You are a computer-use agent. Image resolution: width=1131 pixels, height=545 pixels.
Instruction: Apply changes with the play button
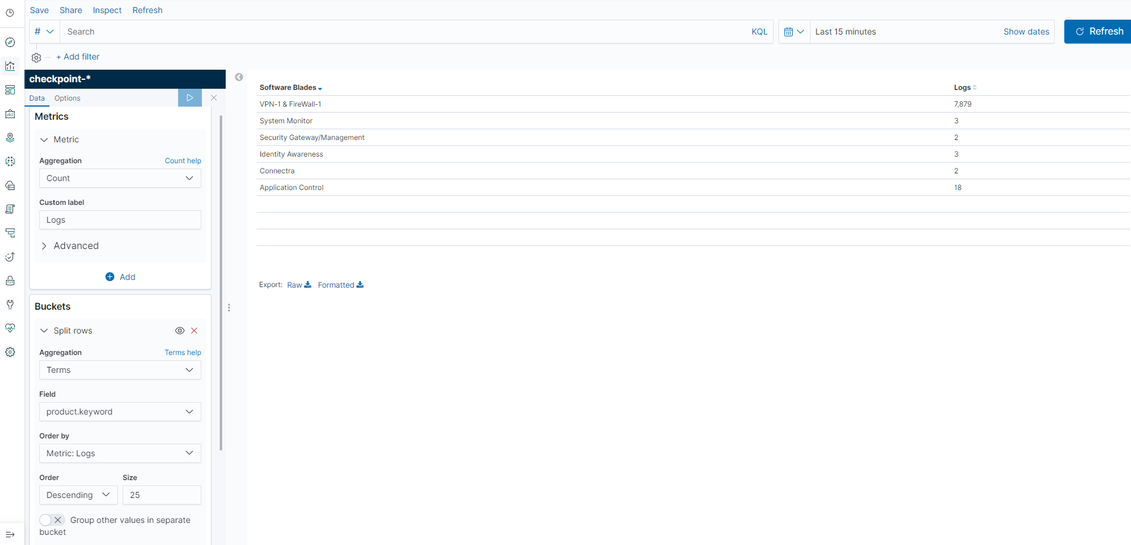click(x=189, y=97)
